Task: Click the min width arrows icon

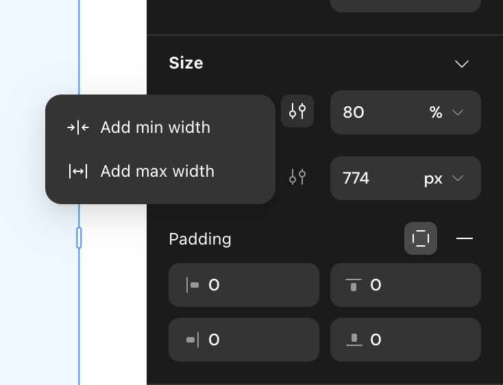Action: click(78, 127)
